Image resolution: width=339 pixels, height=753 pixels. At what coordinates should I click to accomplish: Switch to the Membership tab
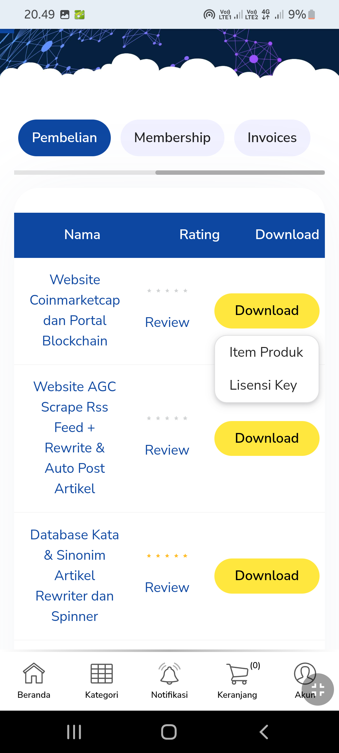pyautogui.click(x=172, y=138)
